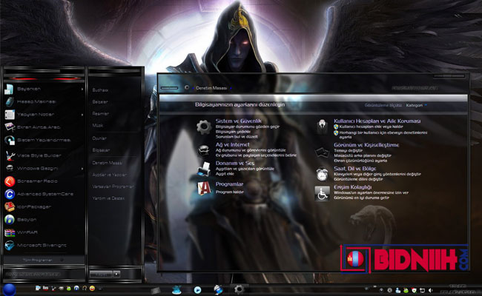Viewport: 482px width, 296px height.
Task: Click the Kullanıcı Hesapları suit icon
Action: 322,127
